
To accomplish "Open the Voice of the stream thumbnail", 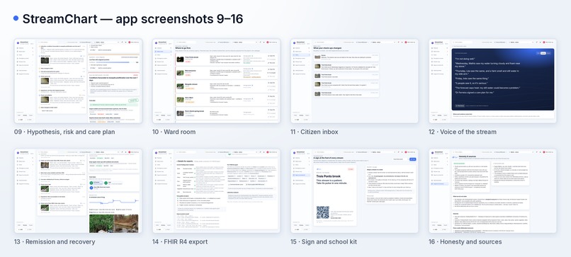I will tap(492, 81).
